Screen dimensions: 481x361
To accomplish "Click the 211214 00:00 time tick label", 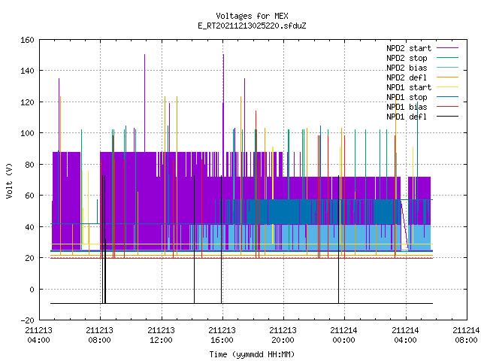I will [343, 335].
